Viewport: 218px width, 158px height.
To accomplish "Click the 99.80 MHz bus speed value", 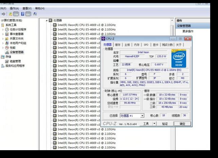I will pos(130,103).
